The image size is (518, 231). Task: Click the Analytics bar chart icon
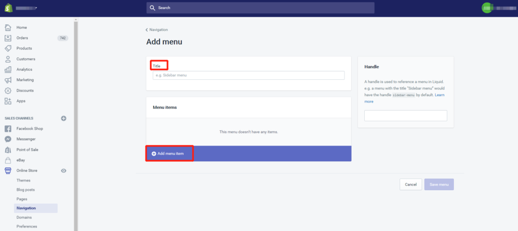(8, 69)
